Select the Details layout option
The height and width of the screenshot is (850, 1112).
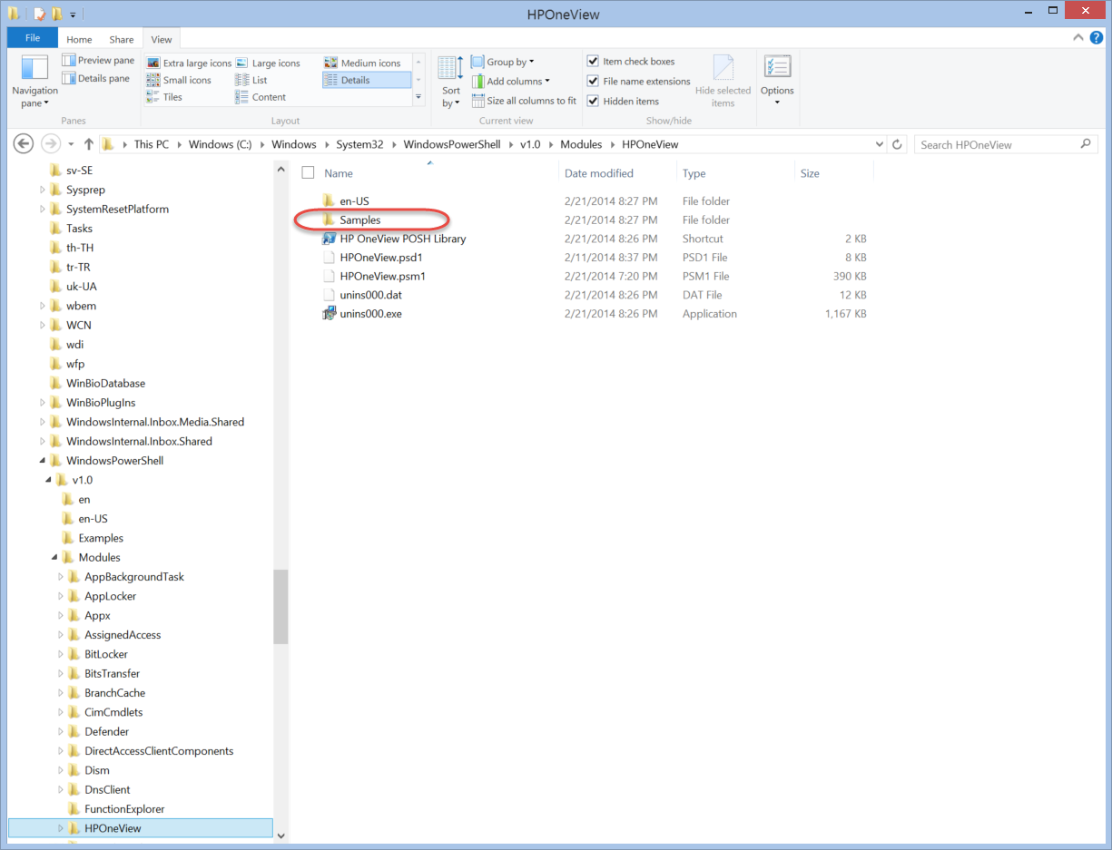pyautogui.click(x=366, y=80)
